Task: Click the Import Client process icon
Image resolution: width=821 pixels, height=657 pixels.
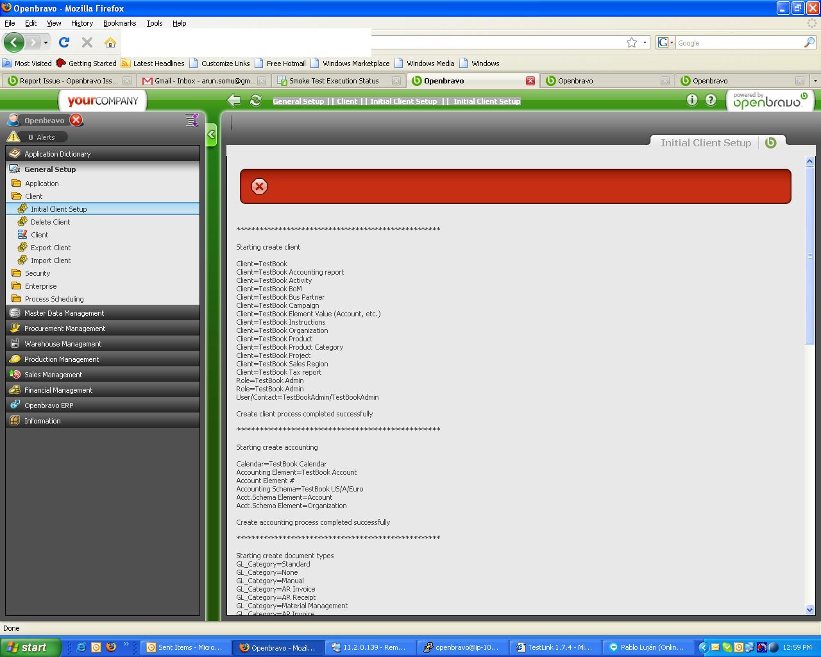Action: [22, 260]
